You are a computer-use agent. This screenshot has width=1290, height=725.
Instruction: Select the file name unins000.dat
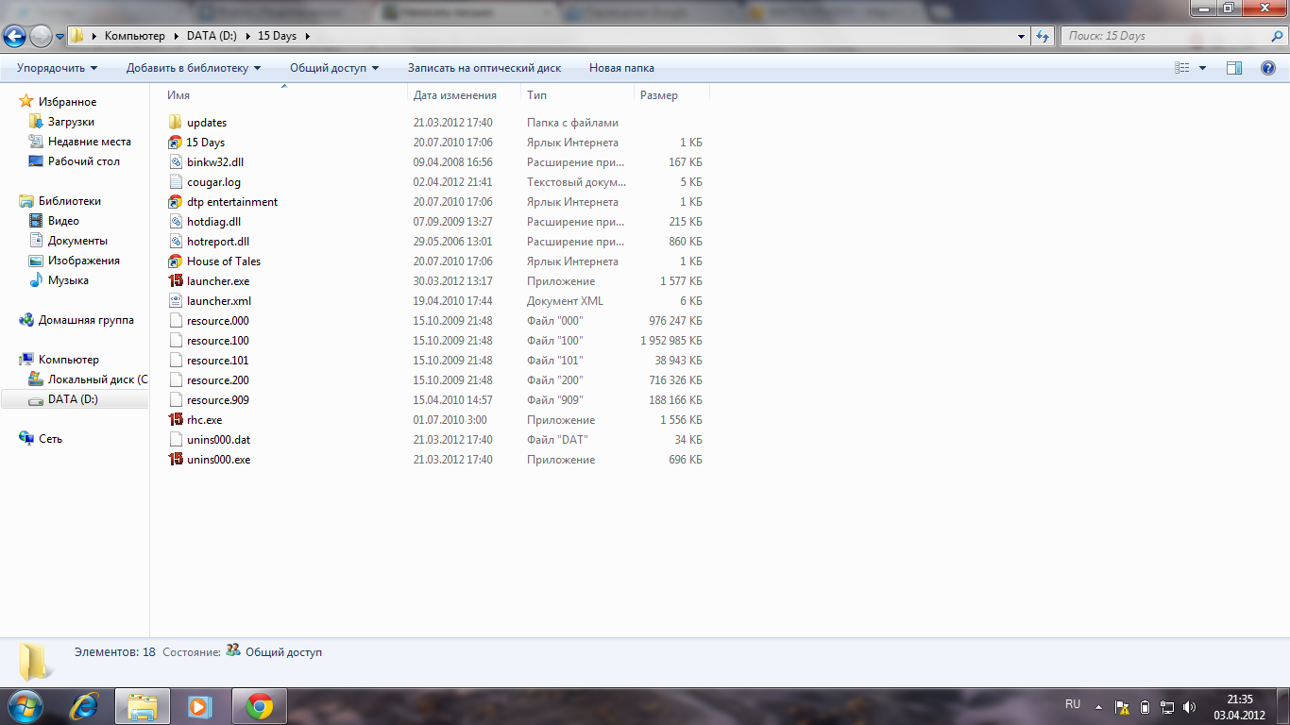click(x=218, y=440)
